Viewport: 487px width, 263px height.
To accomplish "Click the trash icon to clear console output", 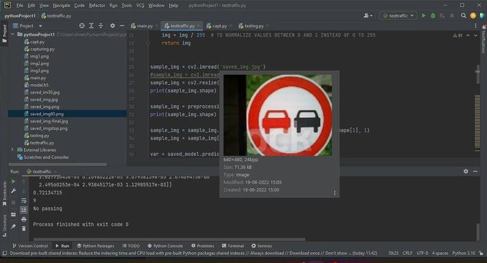I will (23, 228).
